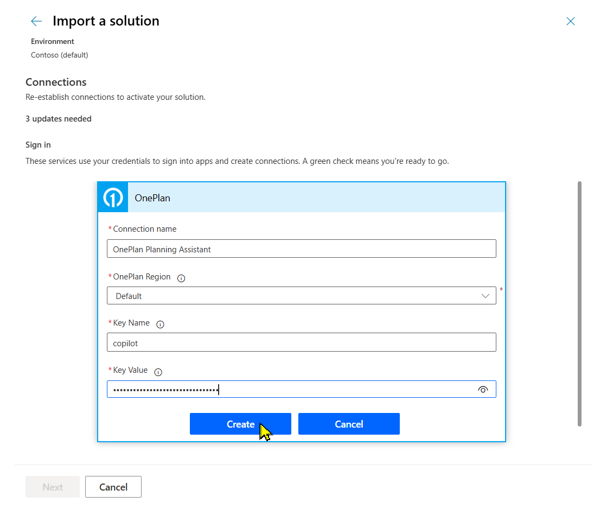
Task: Click the OnePlan logo icon
Action: point(113,198)
